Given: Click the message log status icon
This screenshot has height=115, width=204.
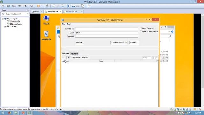Looking at the screenshot, I should point(195,109).
